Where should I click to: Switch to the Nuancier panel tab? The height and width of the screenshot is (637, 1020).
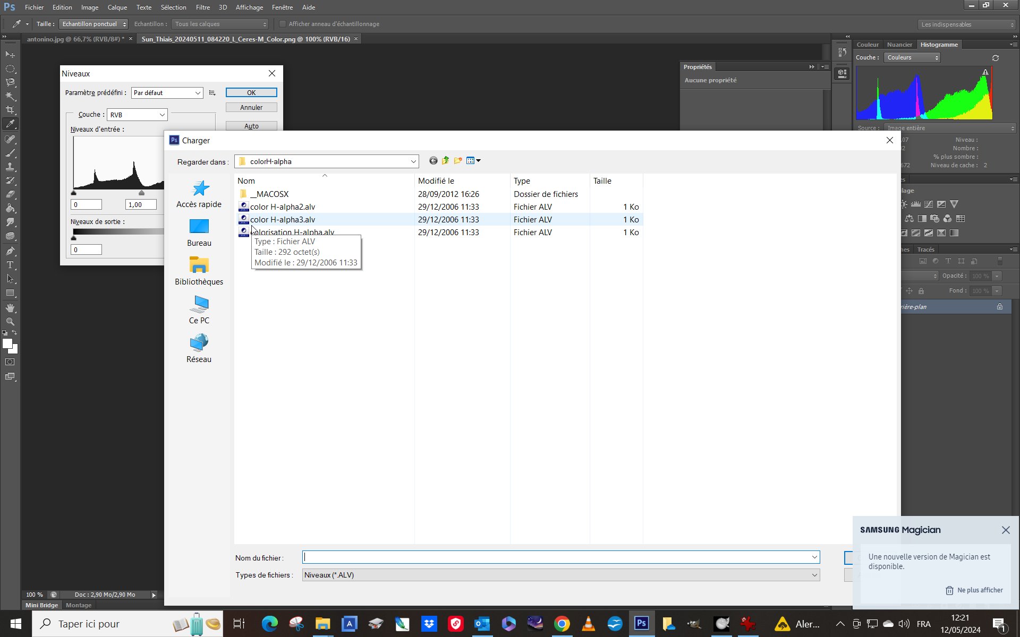tap(899, 45)
